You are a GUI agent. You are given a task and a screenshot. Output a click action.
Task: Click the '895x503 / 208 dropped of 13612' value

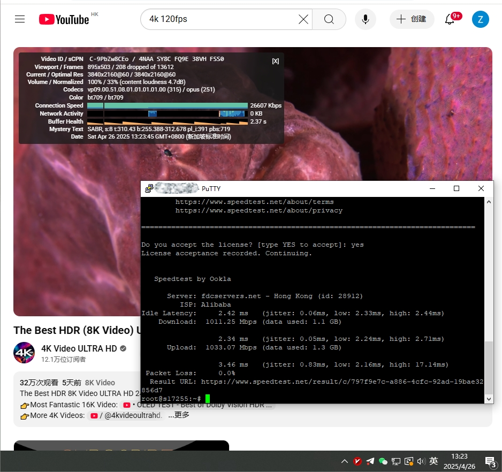click(131, 67)
